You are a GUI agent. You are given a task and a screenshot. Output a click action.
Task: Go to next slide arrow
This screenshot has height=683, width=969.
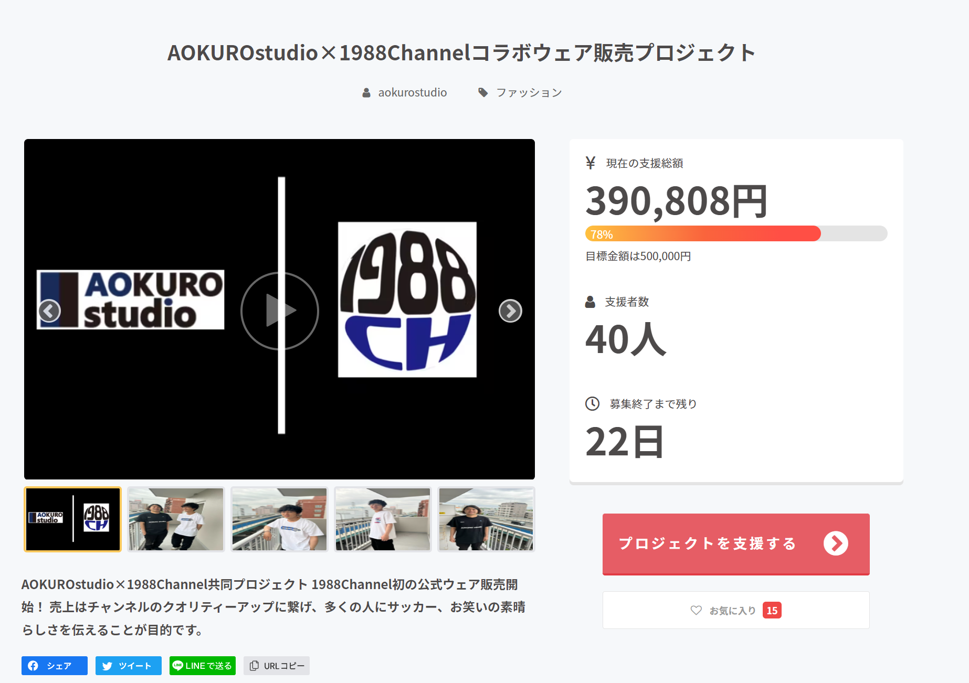click(510, 311)
